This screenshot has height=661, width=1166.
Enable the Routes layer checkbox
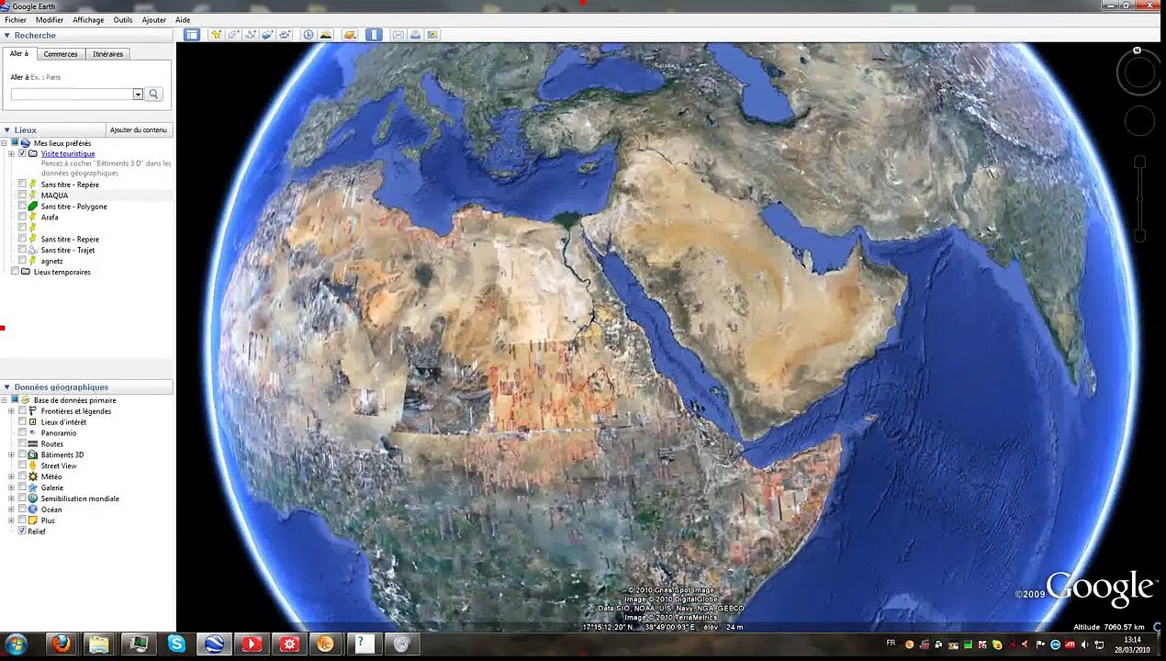click(22, 444)
